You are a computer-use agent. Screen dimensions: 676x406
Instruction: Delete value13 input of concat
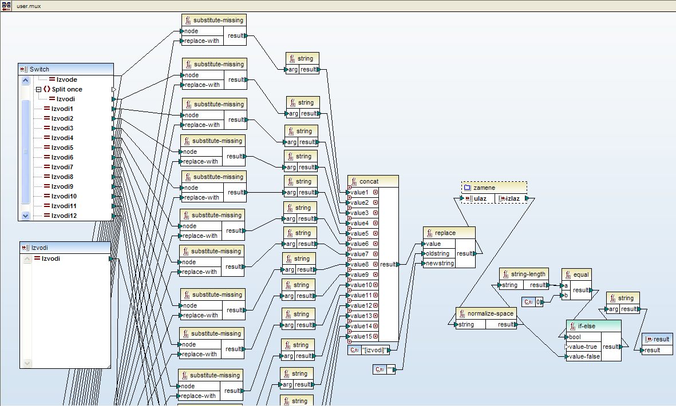(x=375, y=316)
